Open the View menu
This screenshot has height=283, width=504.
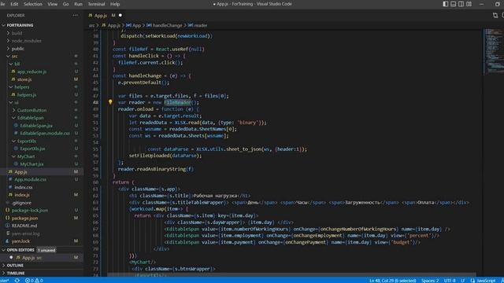point(53,4)
